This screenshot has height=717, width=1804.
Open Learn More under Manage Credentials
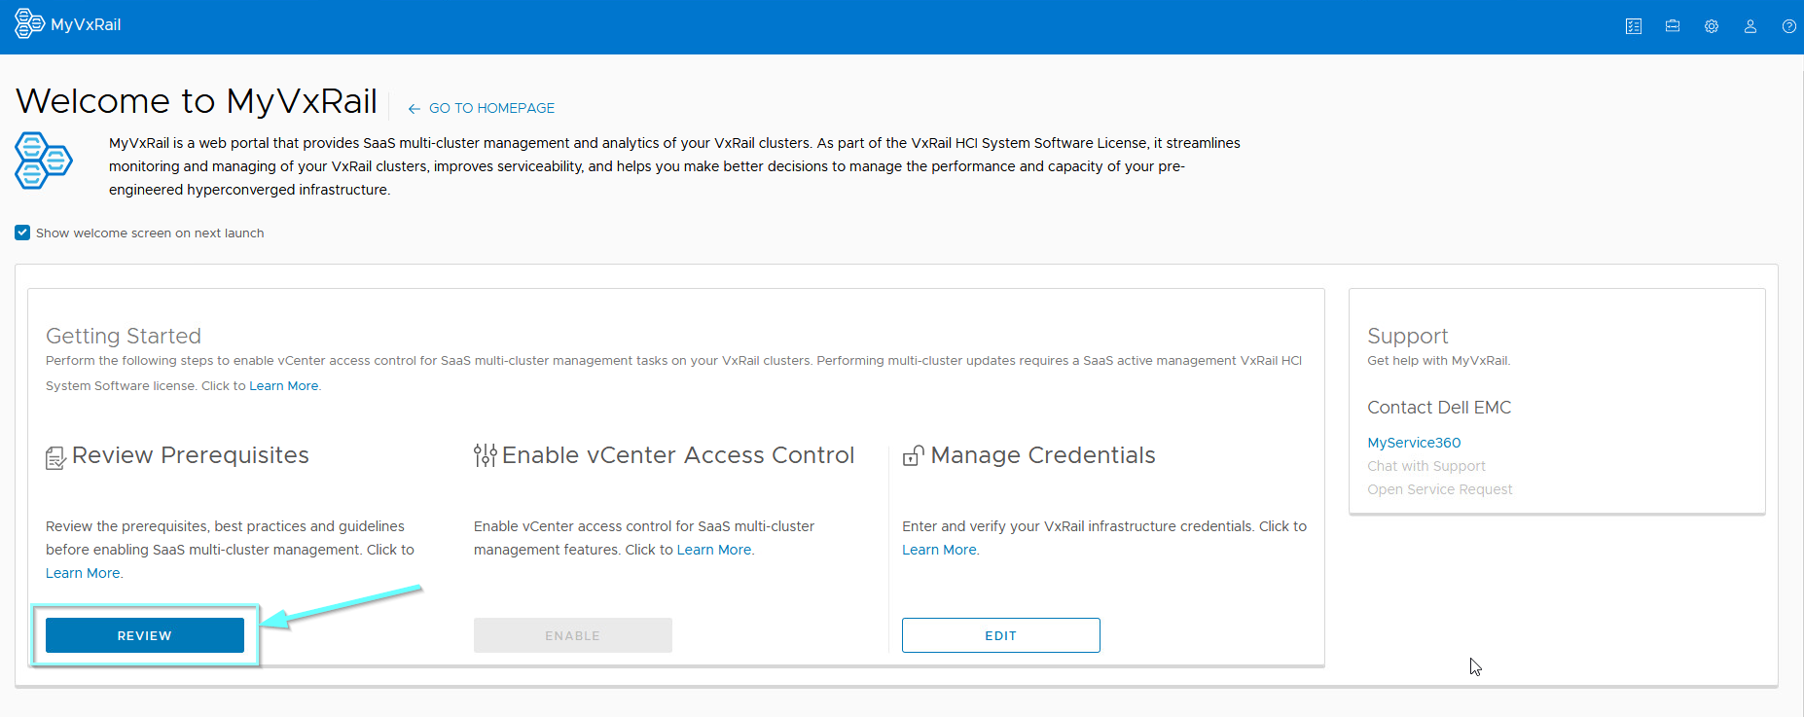click(x=939, y=550)
